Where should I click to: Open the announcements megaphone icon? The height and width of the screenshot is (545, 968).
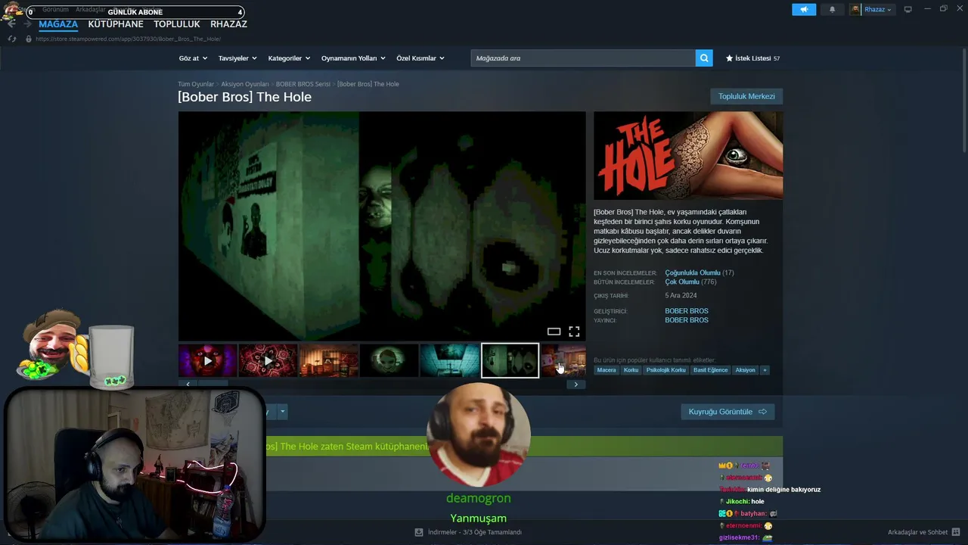(x=804, y=9)
